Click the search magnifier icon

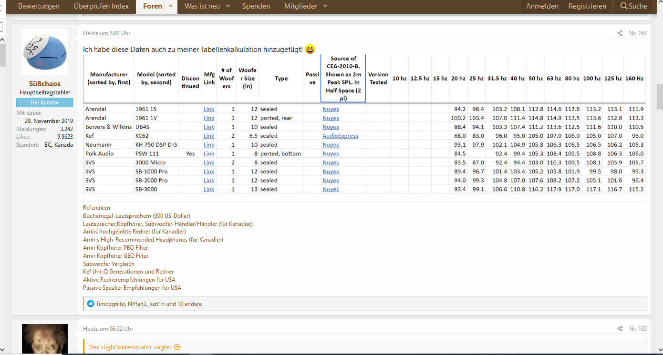(623, 6)
